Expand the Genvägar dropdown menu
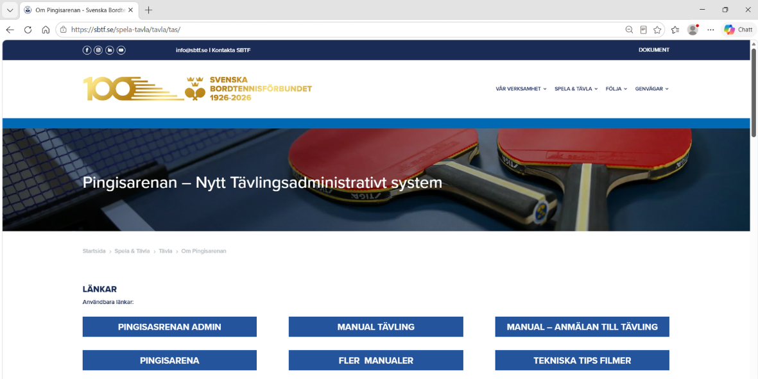Viewport: 758px width, 379px height. [x=651, y=89]
